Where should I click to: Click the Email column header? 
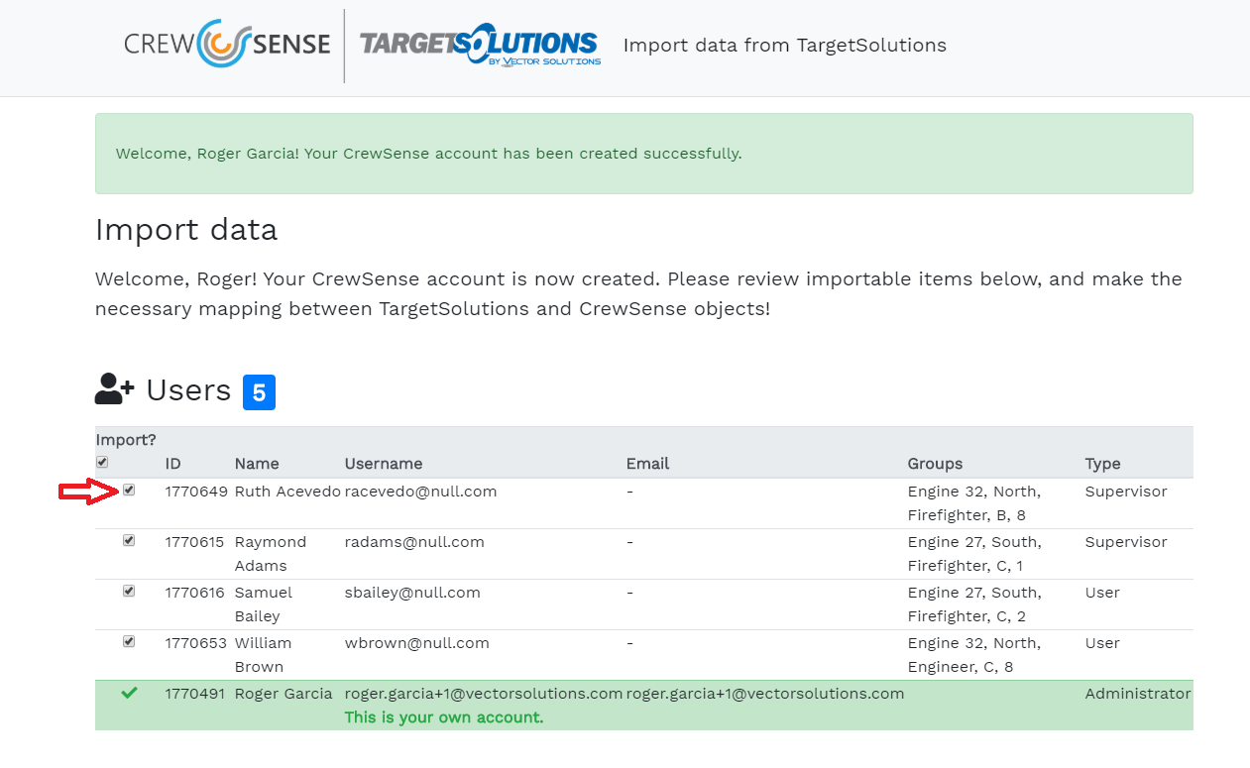[x=648, y=464]
